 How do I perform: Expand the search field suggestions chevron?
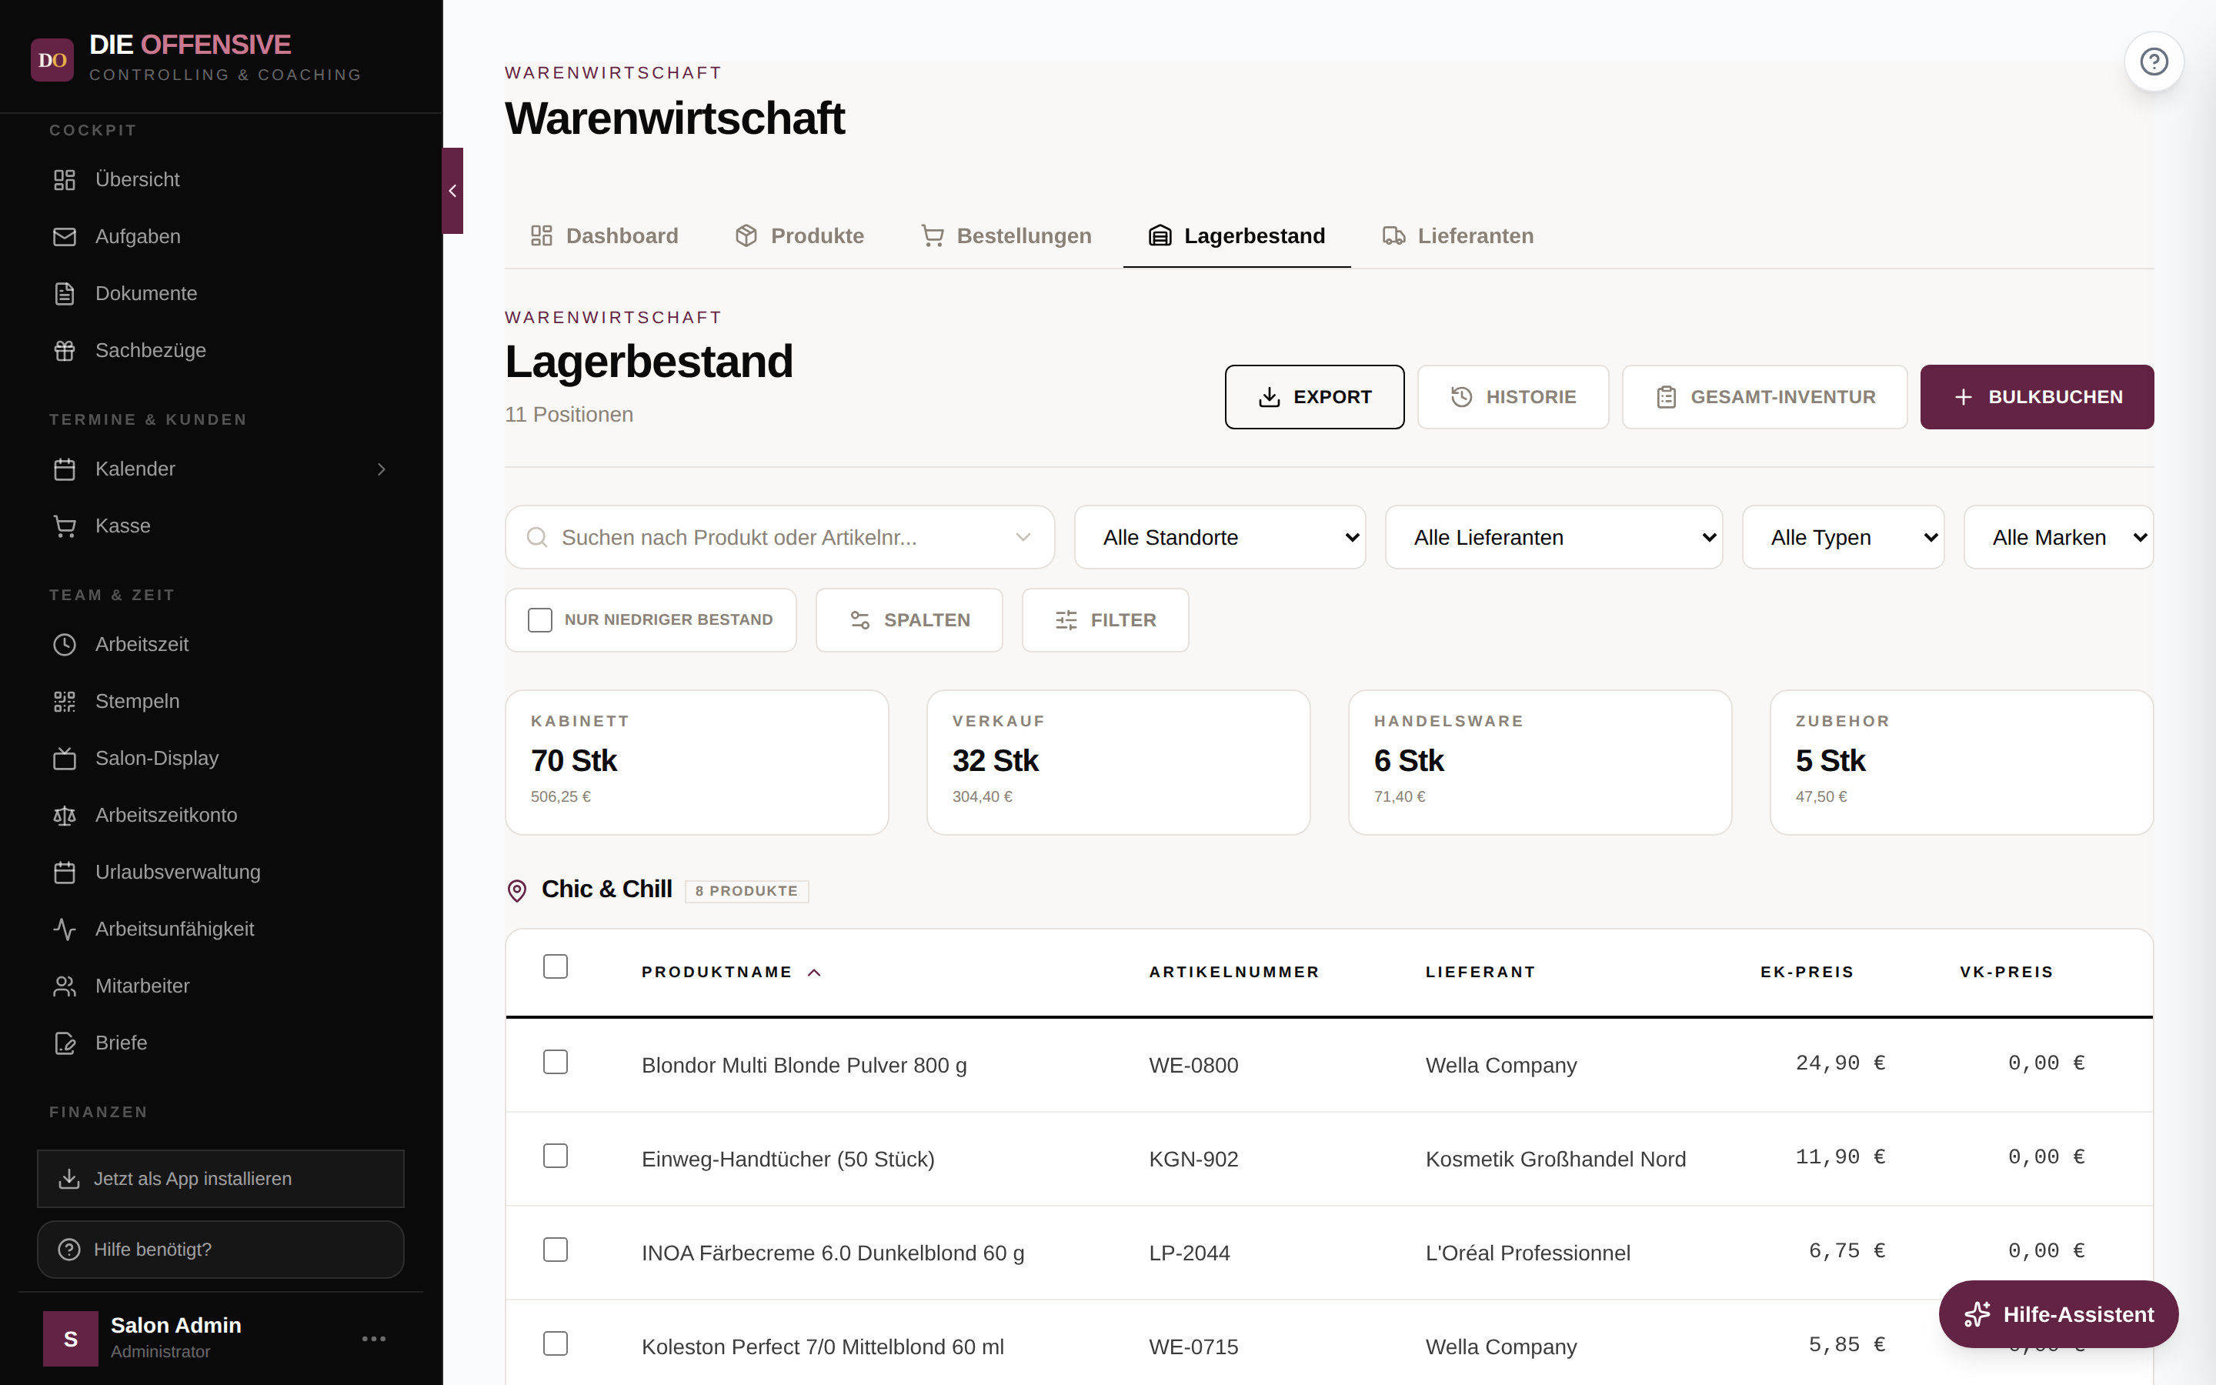coord(1023,537)
